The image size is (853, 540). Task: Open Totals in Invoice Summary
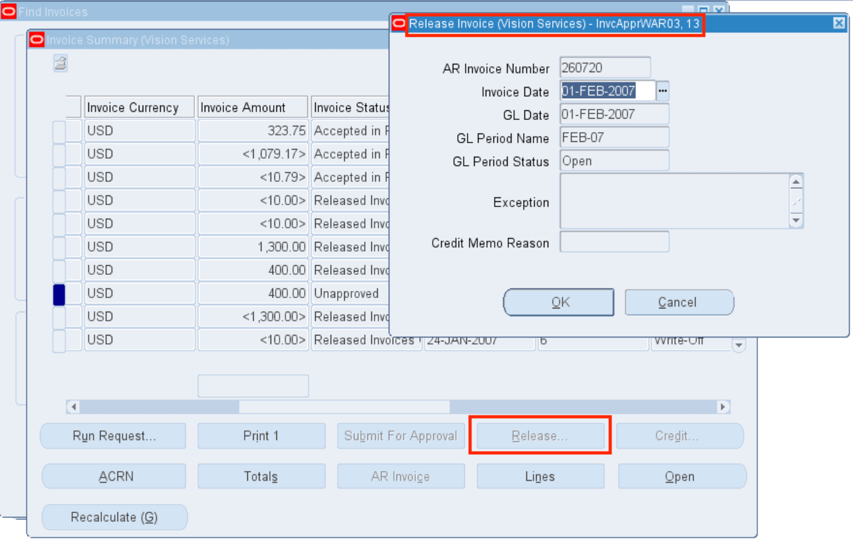(x=262, y=477)
